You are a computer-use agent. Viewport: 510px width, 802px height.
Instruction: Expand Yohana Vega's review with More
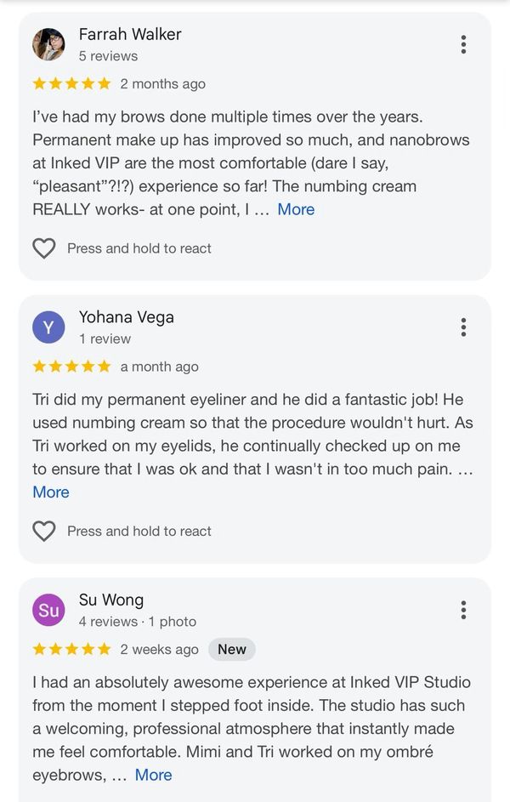(x=51, y=492)
